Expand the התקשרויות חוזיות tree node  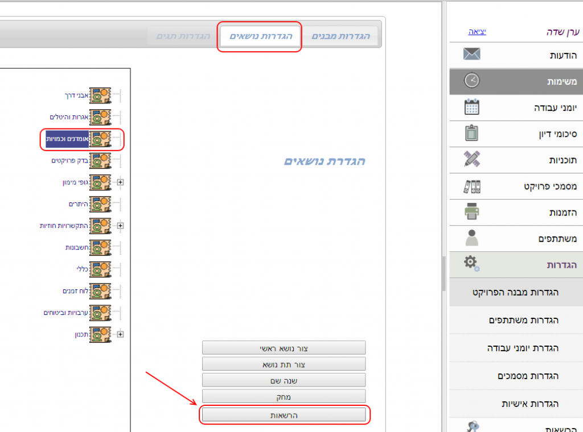coord(120,226)
